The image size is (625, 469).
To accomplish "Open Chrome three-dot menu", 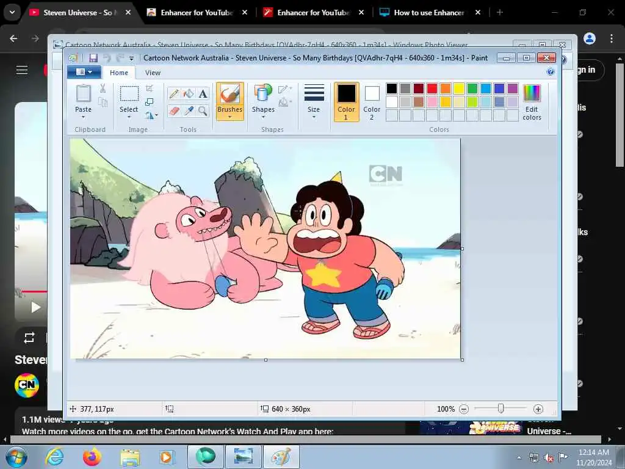I will 612,38.
